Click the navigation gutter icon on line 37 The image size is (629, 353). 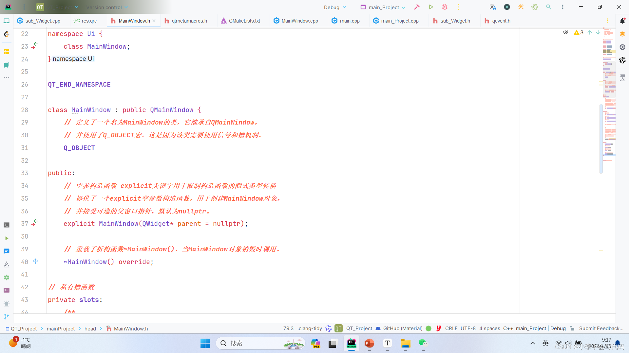coord(34,223)
